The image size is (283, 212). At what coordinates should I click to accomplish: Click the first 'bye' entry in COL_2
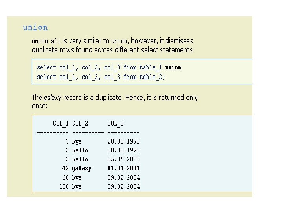pyautogui.click(x=77, y=141)
